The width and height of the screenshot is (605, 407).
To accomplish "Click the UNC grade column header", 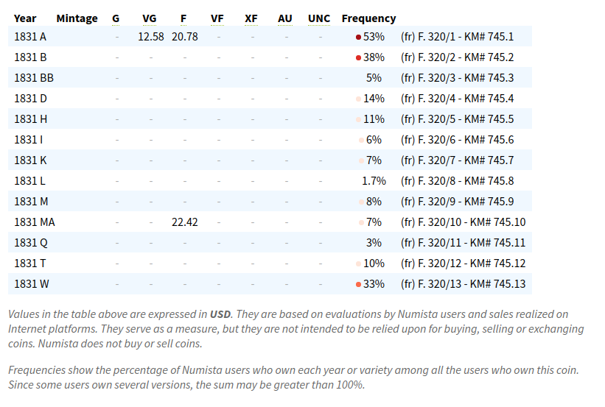I will (319, 18).
